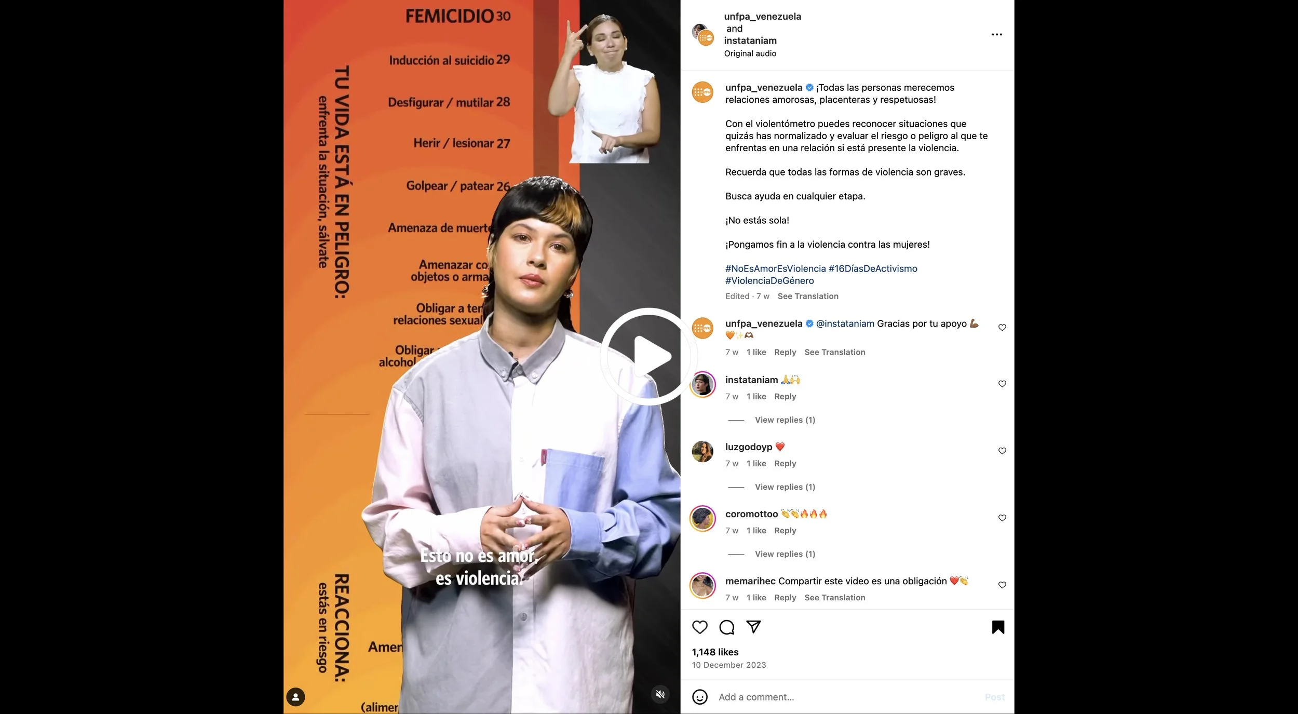Image resolution: width=1298 pixels, height=714 pixels.
Task: Open the comment bubble icon
Action: tap(726, 627)
